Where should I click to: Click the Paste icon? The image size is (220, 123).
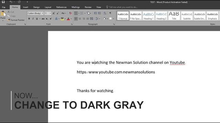[3, 14]
